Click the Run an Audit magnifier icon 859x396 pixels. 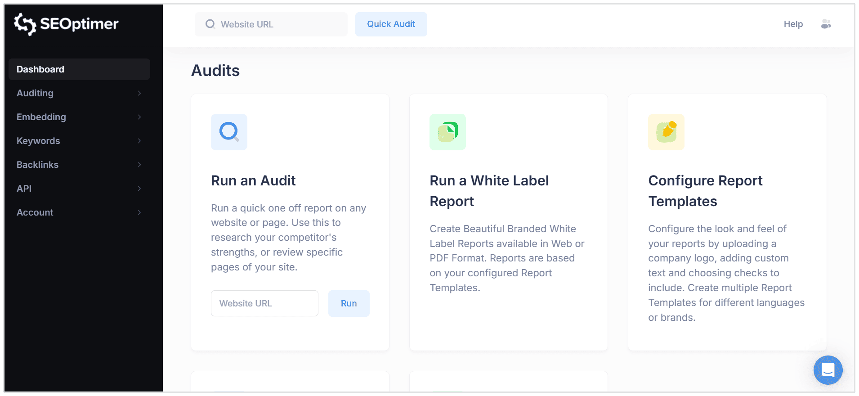[229, 132]
